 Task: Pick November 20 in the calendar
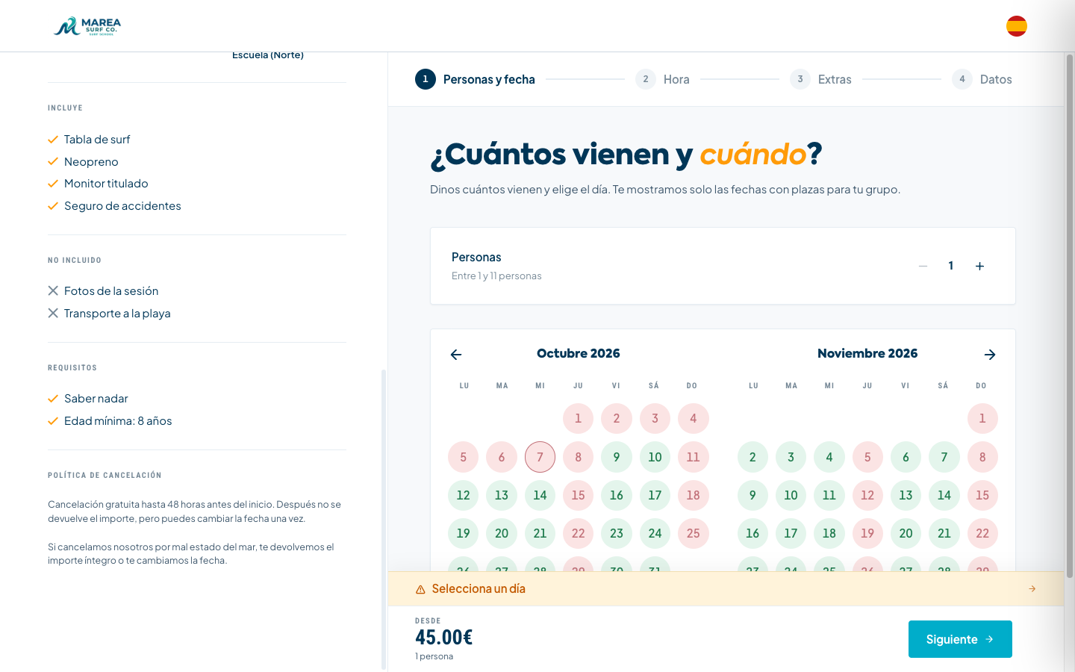coord(906,533)
